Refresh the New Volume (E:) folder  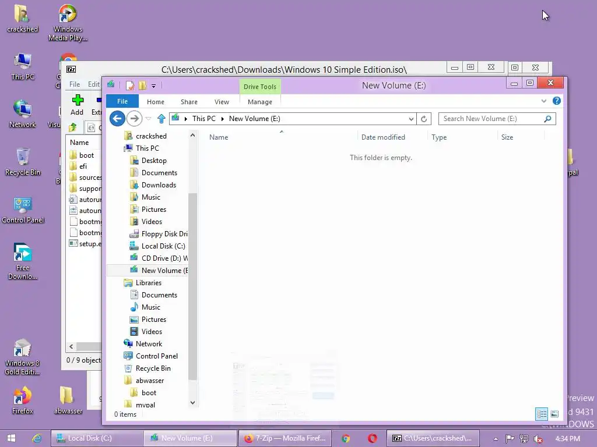click(x=424, y=119)
